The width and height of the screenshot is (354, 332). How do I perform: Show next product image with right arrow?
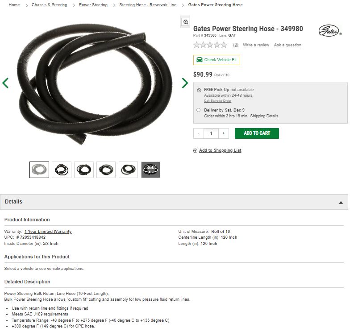185,83
